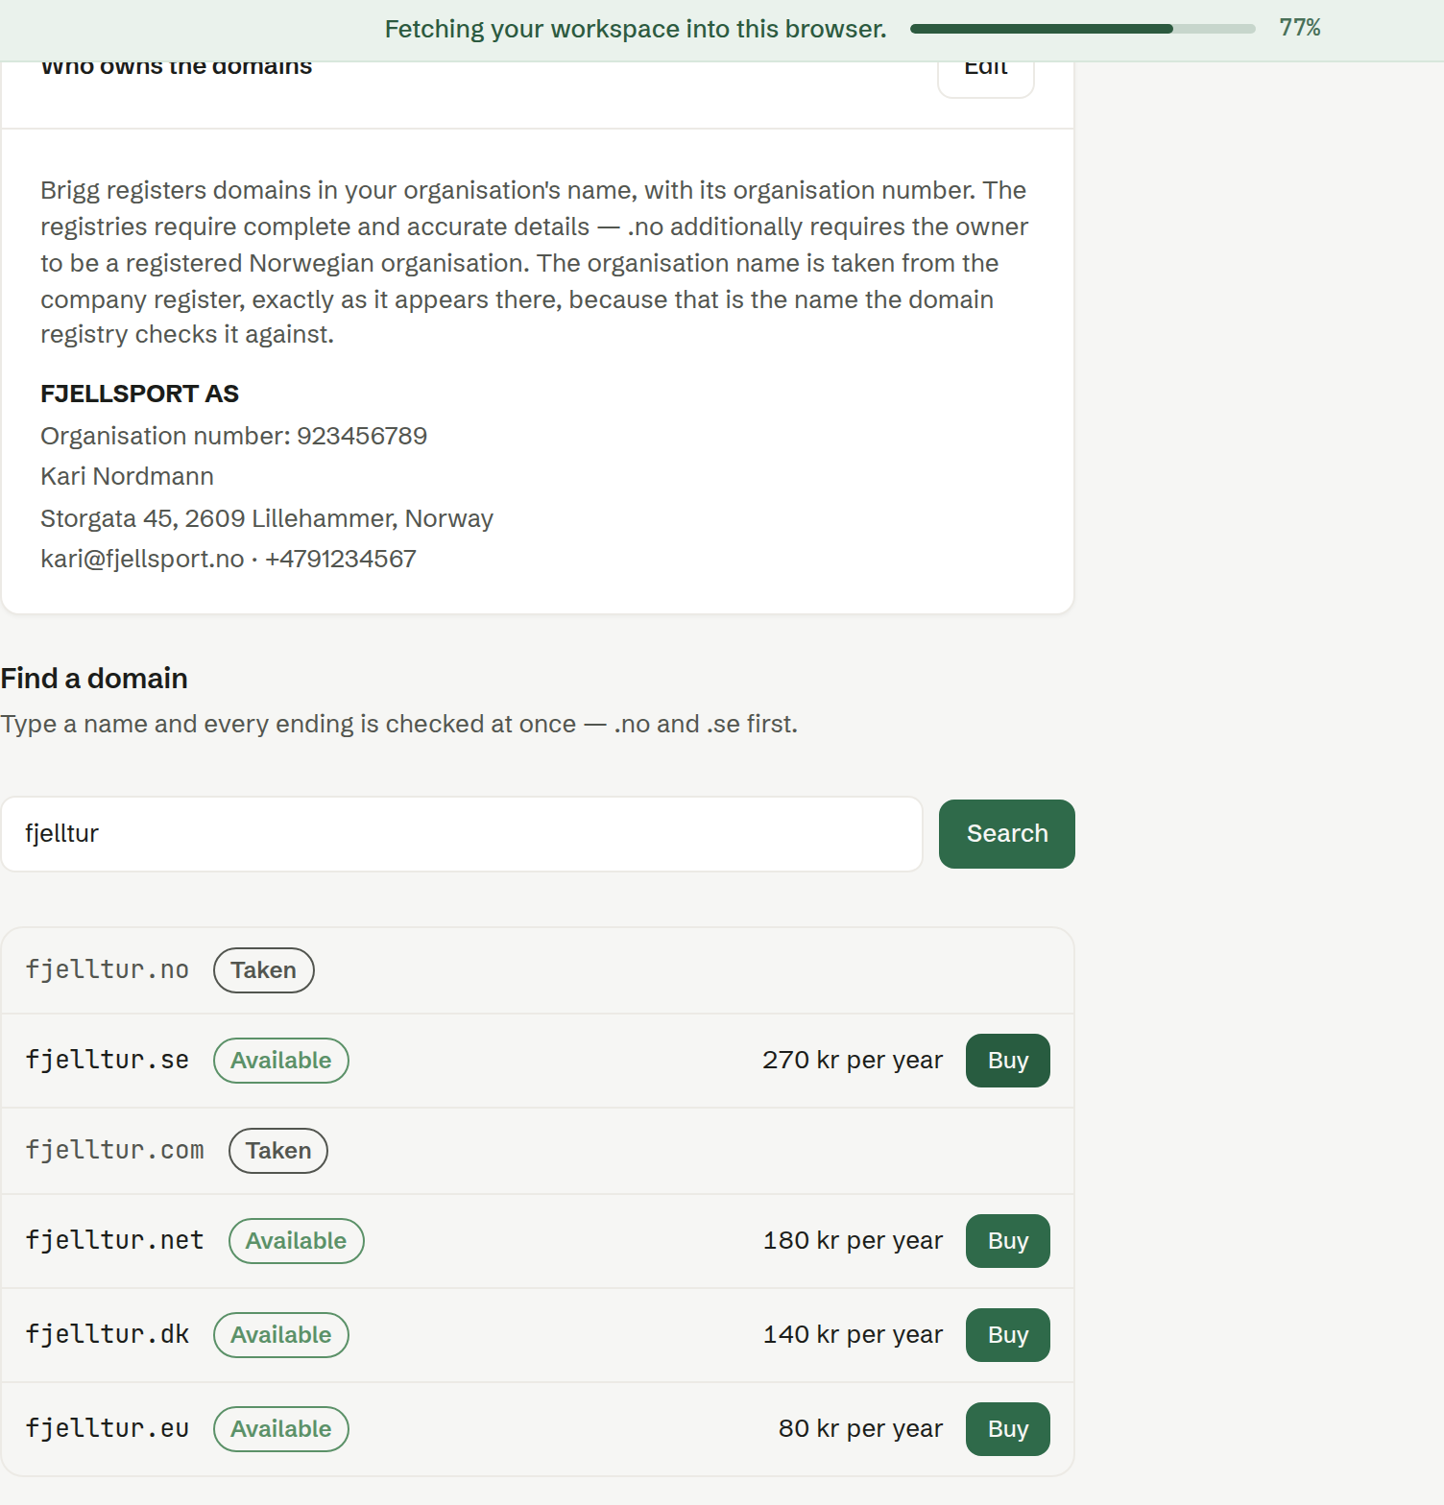Click the Storgata 45 Lillehammer address

pyautogui.click(x=267, y=518)
